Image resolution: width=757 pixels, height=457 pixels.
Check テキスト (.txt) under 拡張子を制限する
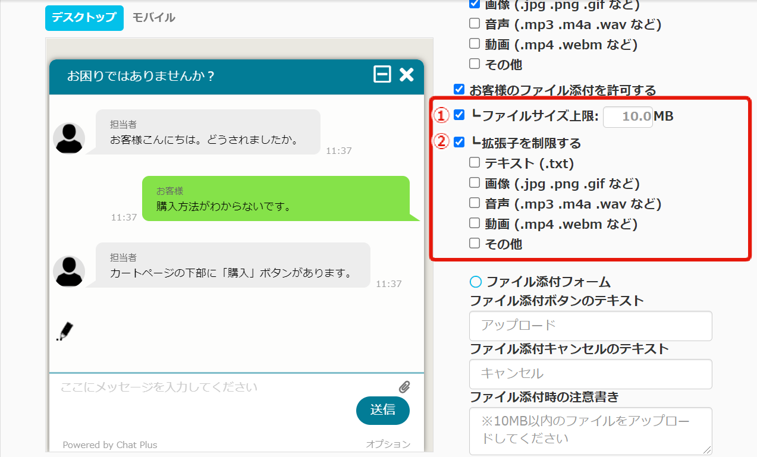click(474, 162)
